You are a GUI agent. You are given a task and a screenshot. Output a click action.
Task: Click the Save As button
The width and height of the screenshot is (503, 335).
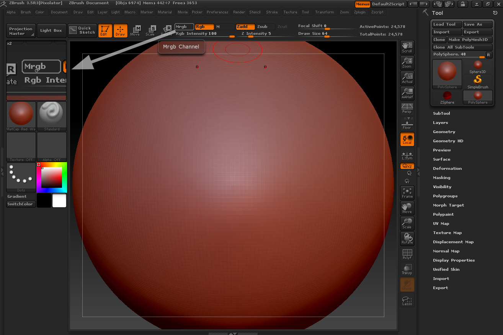(x=478, y=24)
